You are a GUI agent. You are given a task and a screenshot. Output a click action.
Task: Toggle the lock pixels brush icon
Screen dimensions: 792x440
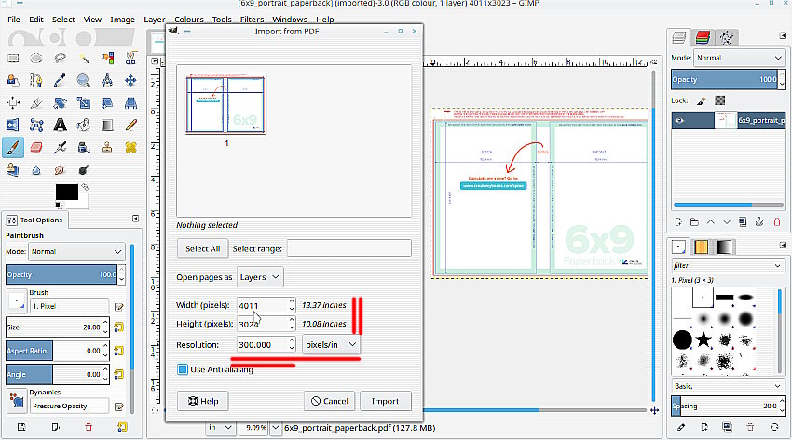tap(701, 100)
